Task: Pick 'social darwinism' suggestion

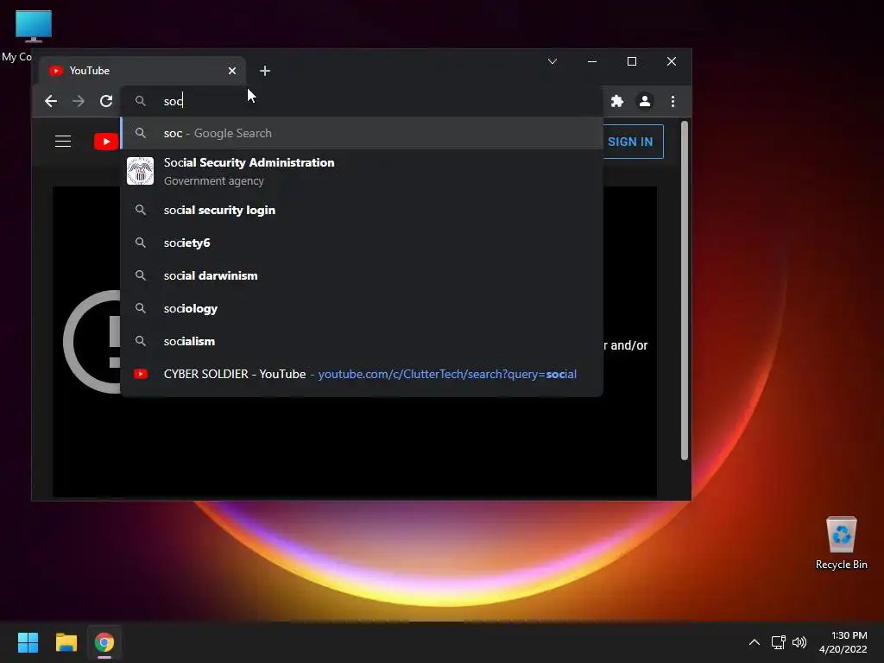Action: [x=362, y=275]
